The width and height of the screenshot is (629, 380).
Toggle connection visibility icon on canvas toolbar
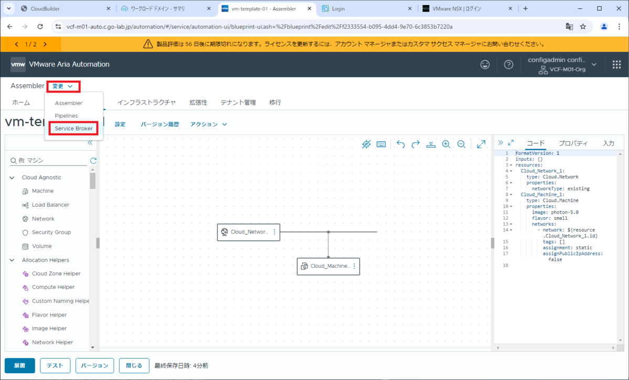tap(366, 144)
